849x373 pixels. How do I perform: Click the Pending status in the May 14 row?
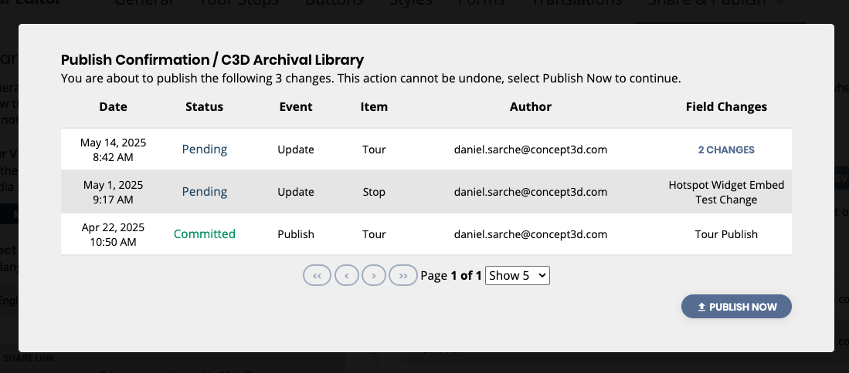pos(205,150)
